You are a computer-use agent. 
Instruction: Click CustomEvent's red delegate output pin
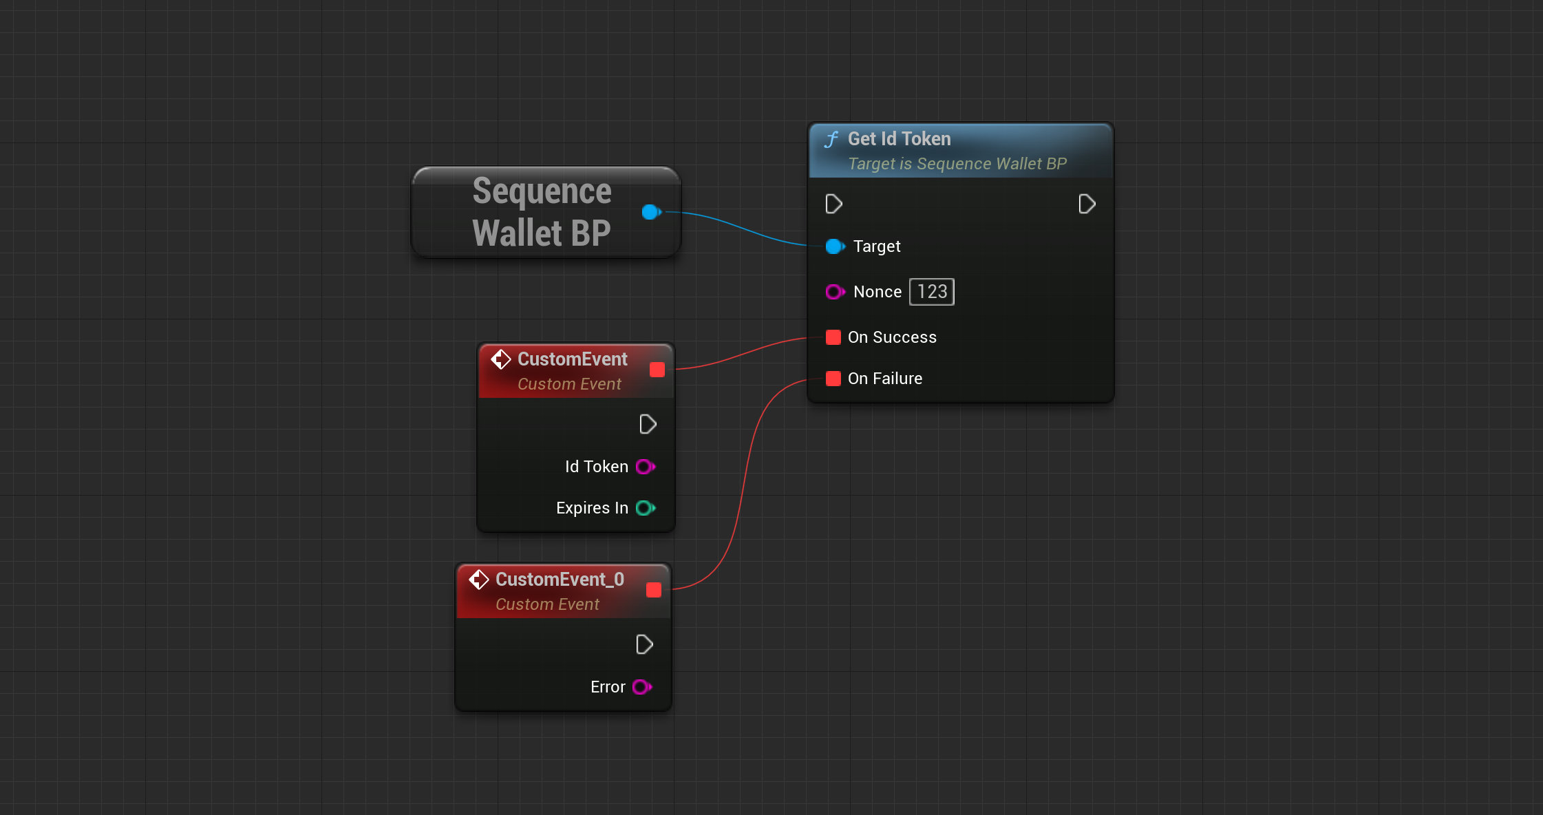pos(657,370)
